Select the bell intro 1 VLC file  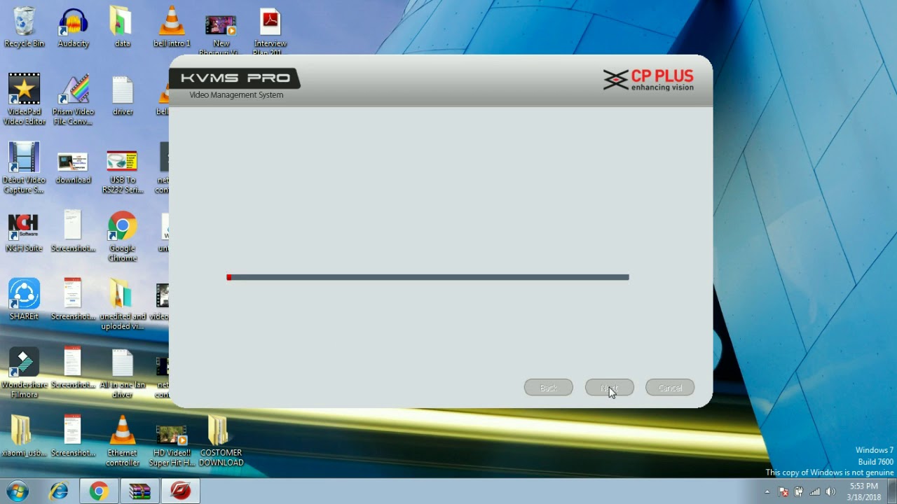pyautogui.click(x=172, y=27)
